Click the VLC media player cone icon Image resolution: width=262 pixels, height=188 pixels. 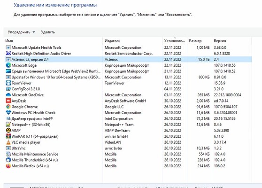(x=8, y=142)
